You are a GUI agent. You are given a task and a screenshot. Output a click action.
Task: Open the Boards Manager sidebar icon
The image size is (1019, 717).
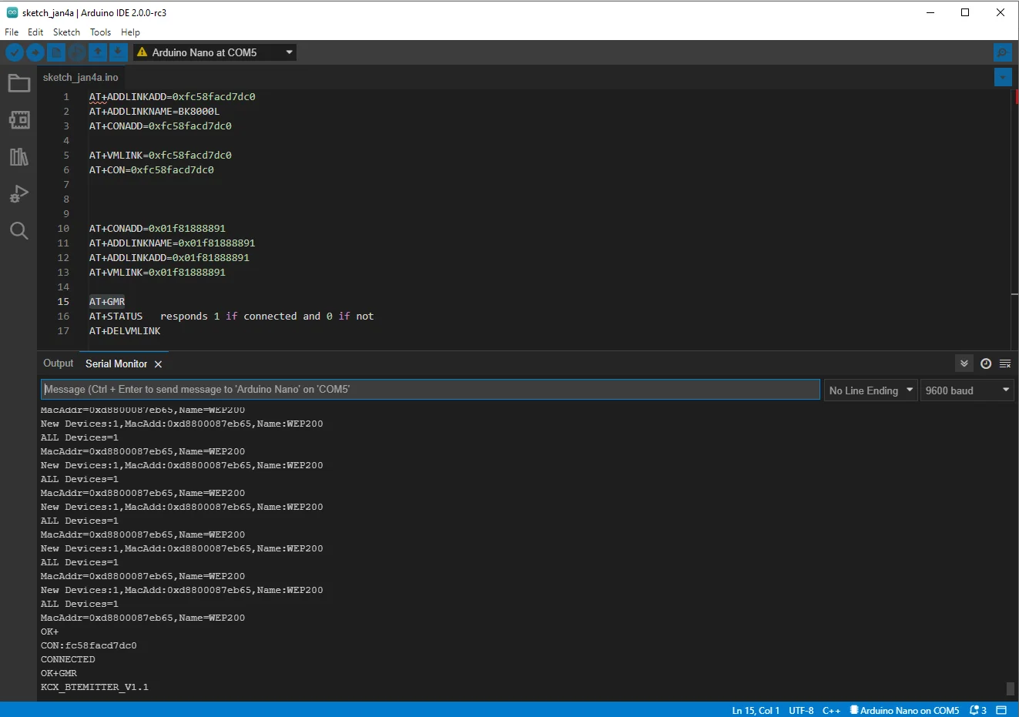(18, 120)
